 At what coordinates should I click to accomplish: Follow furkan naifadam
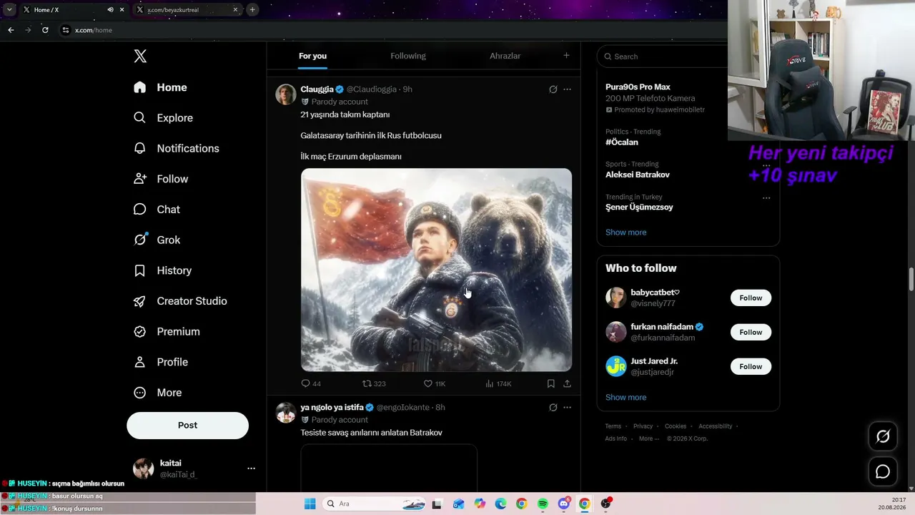(x=751, y=332)
